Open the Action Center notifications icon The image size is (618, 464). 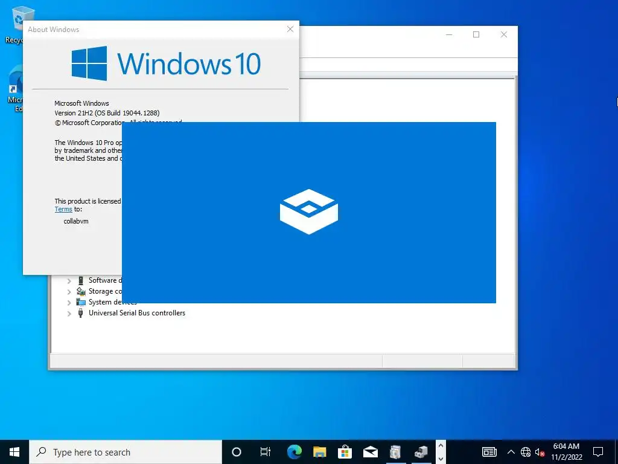[x=598, y=452]
